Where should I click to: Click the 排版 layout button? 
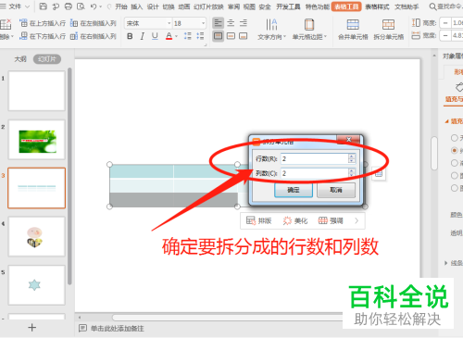tap(259, 220)
